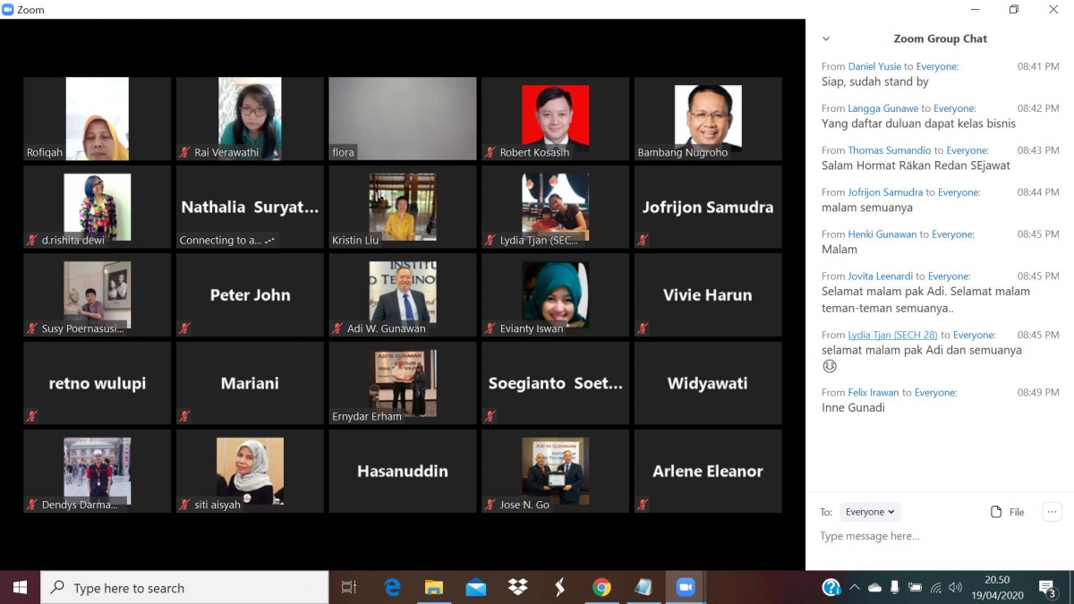Click the muted mic icon on Arlene Eleanor's tile
This screenshot has width=1074, height=604.
[x=643, y=505]
